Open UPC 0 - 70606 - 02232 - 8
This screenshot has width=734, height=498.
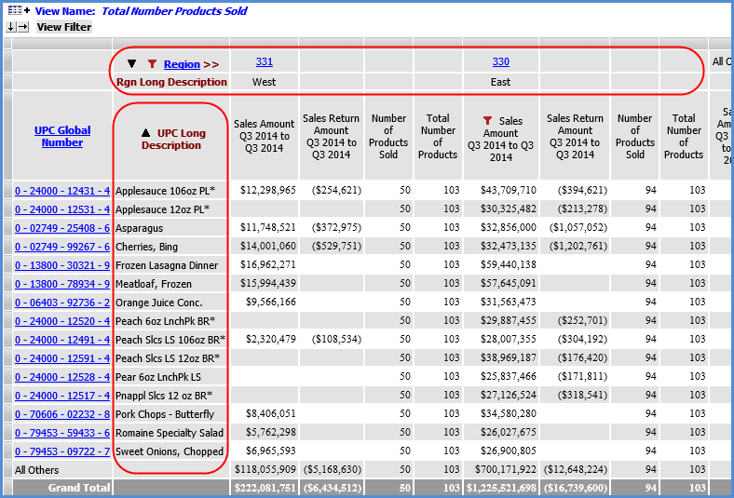[62, 414]
